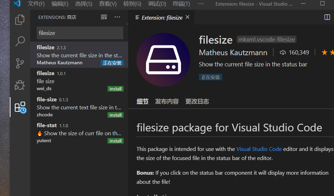Select filesize 2.1.3 extension list item

[79, 55]
